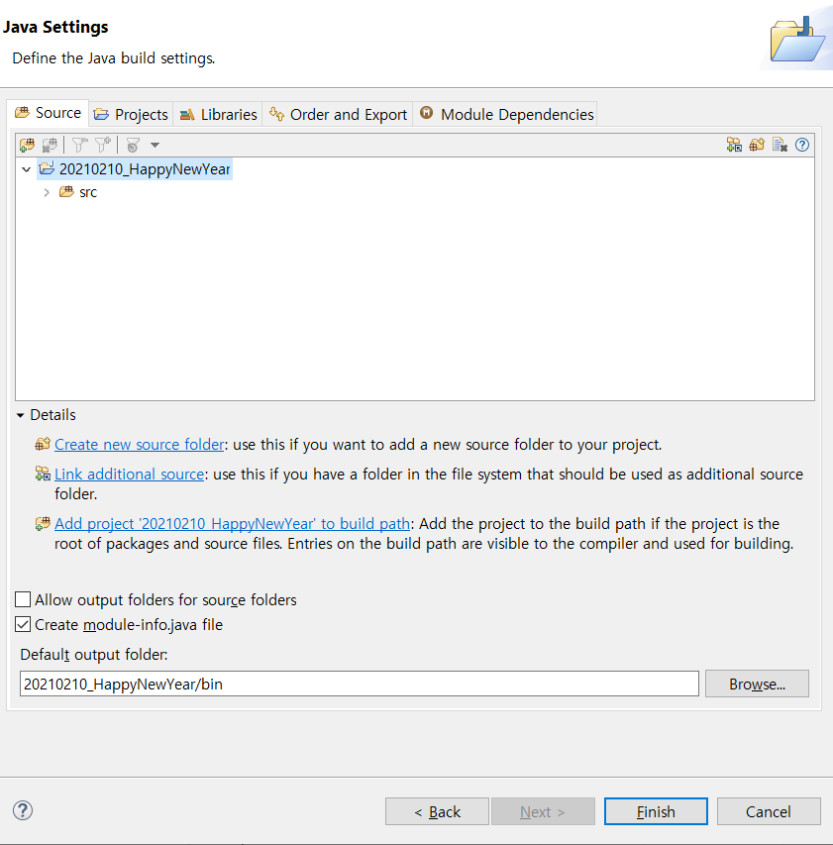Enable 'Allow output folders for source folders'

click(22, 599)
